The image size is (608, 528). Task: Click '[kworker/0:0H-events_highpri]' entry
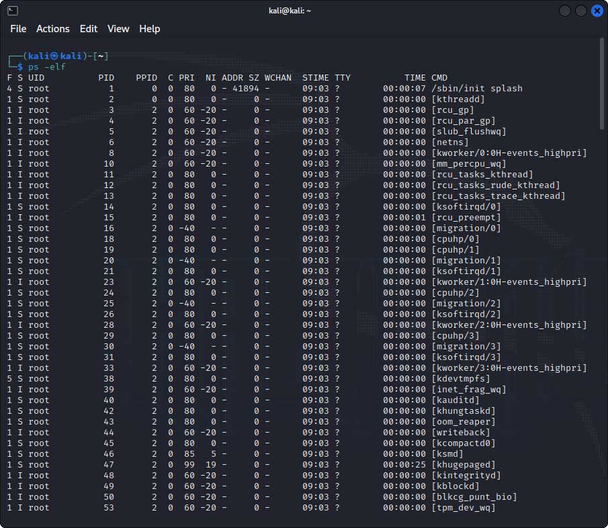pyautogui.click(x=509, y=153)
